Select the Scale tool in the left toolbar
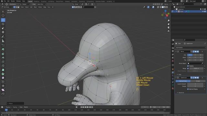Image resolution: width=207 pixels, height=116 pixels. pyautogui.click(x=3, y=28)
